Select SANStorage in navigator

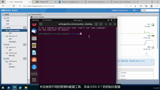tap(13, 53)
